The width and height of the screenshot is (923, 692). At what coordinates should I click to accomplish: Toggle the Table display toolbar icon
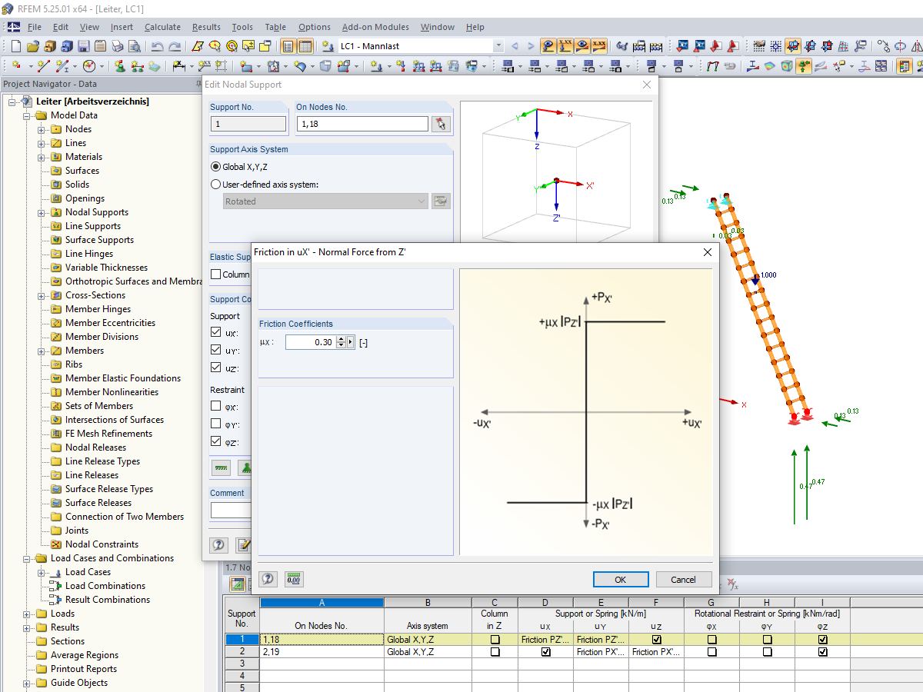coord(305,46)
